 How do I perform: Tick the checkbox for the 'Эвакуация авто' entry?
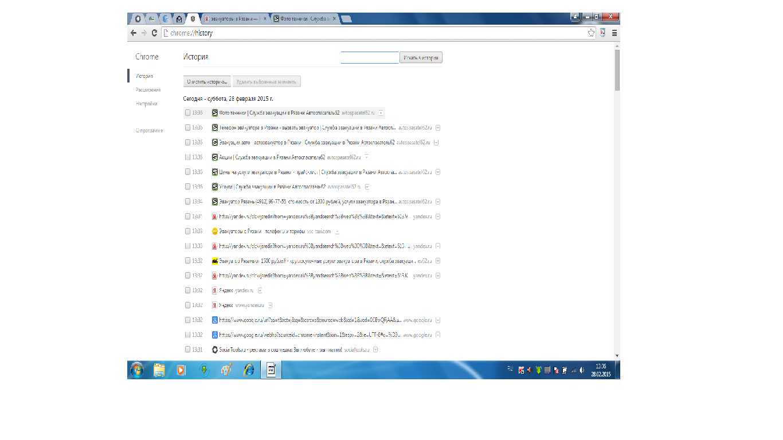pos(188,142)
